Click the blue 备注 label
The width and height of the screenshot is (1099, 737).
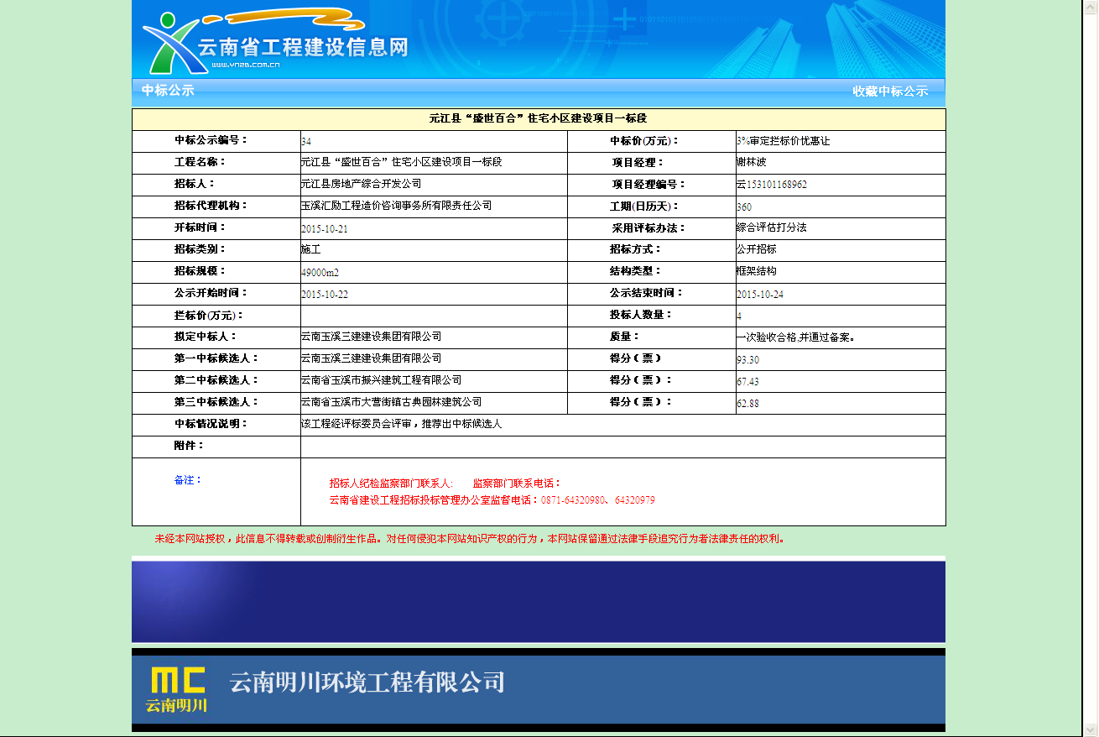click(x=189, y=480)
